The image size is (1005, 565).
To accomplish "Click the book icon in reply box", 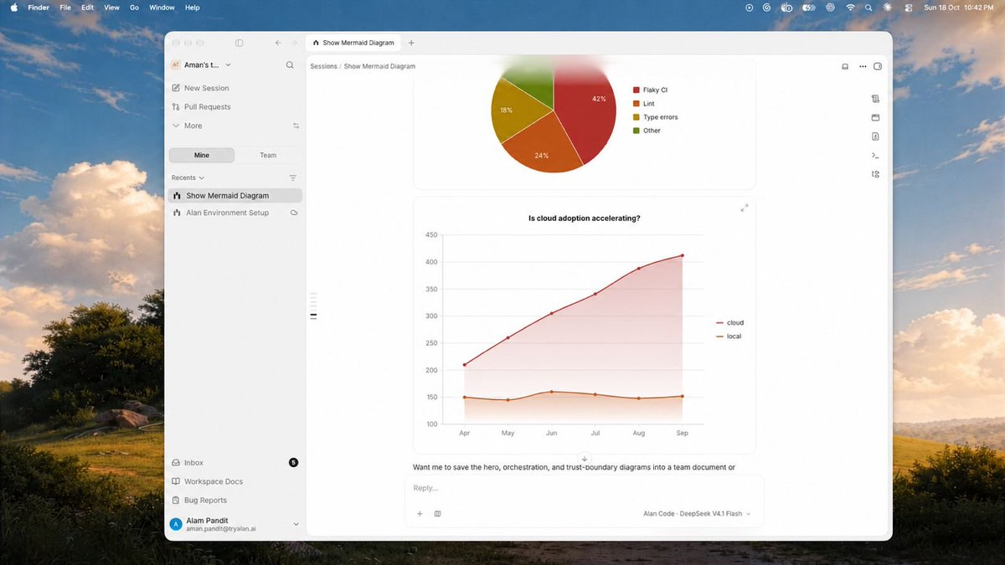I will pos(437,514).
